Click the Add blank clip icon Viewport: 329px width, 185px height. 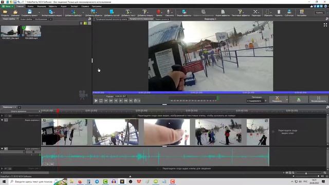[x=112, y=12]
